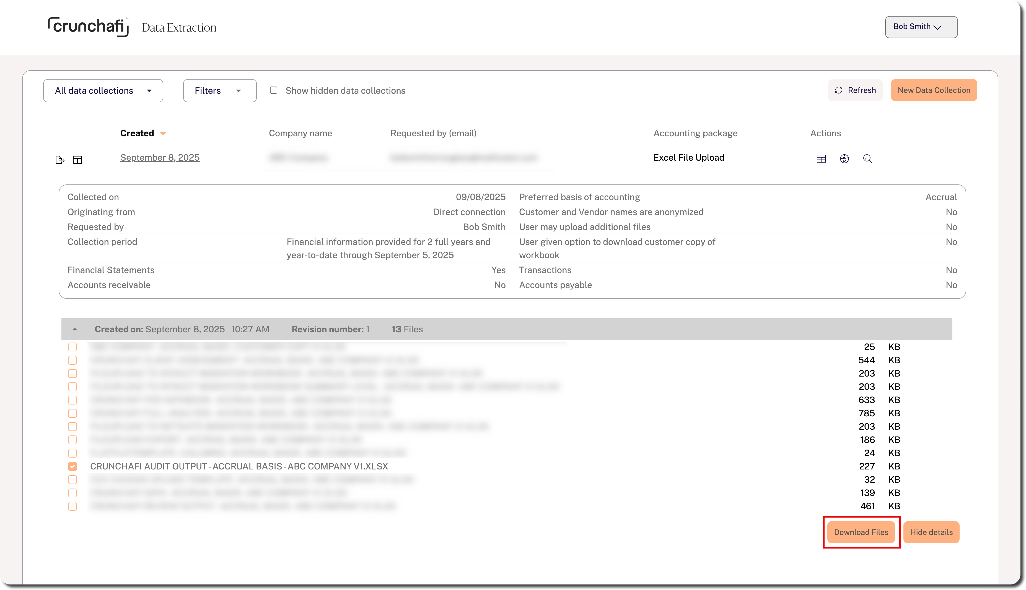This screenshot has width=1026, height=590.
Task: Open the Bob Smith user menu
Action: [921, 27]
